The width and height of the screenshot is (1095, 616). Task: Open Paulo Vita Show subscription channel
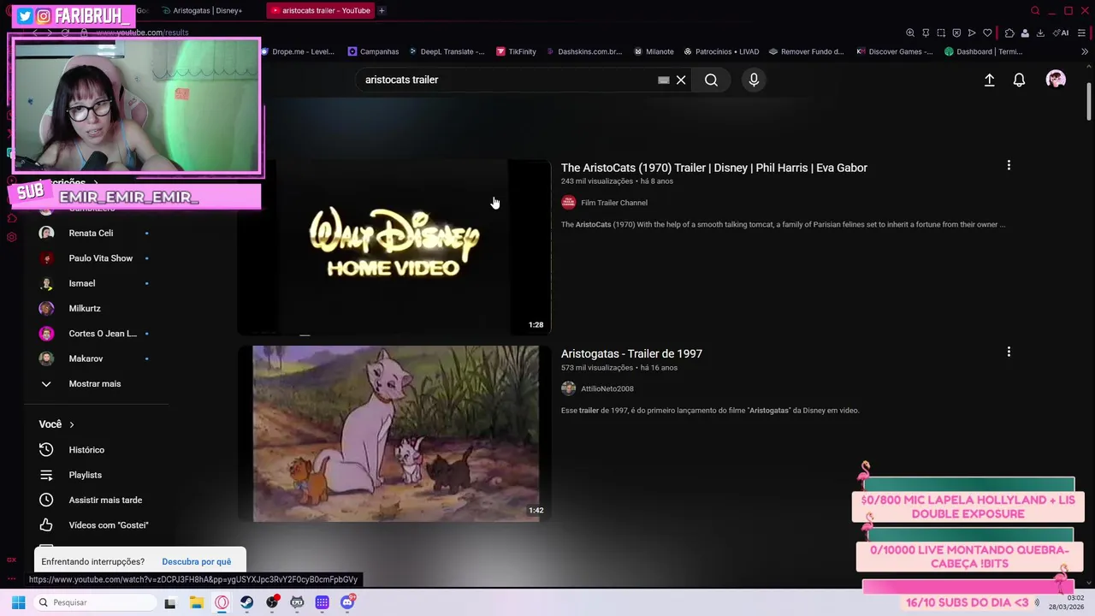100,258
